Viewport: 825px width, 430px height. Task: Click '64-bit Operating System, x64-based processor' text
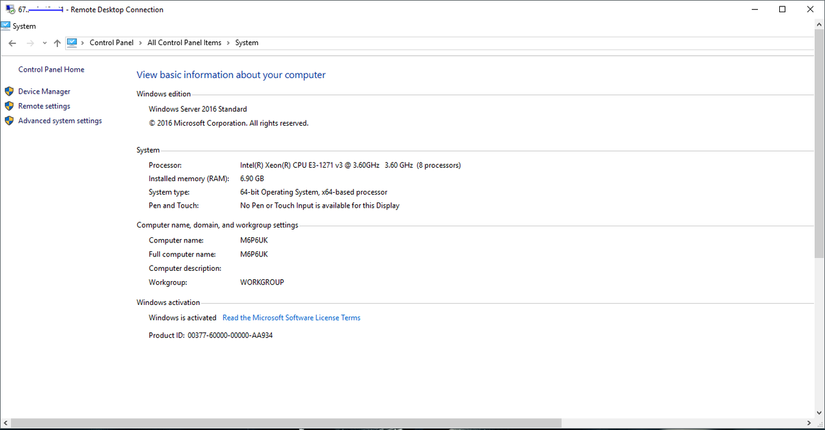314,192
